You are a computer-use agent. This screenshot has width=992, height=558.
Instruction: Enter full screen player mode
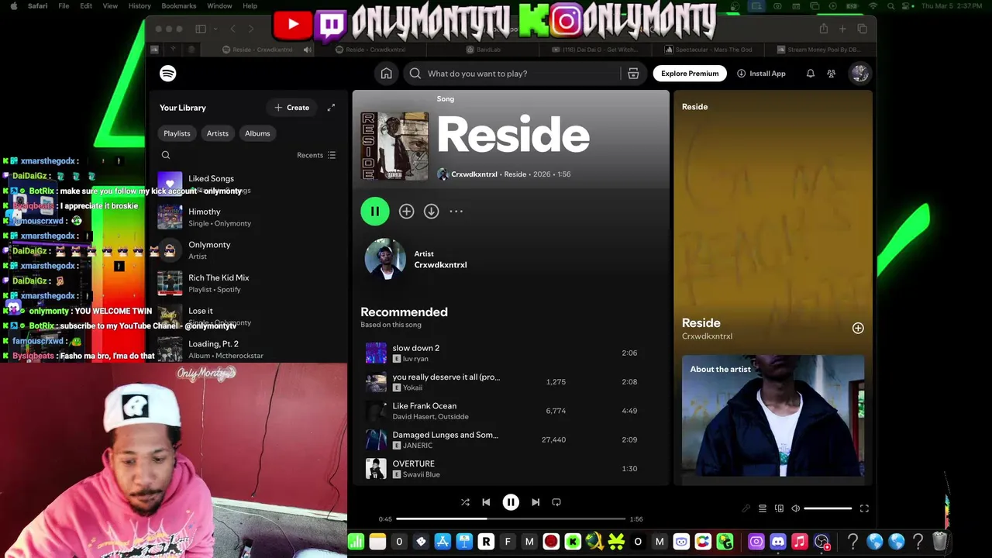click(x=864, y=508)
